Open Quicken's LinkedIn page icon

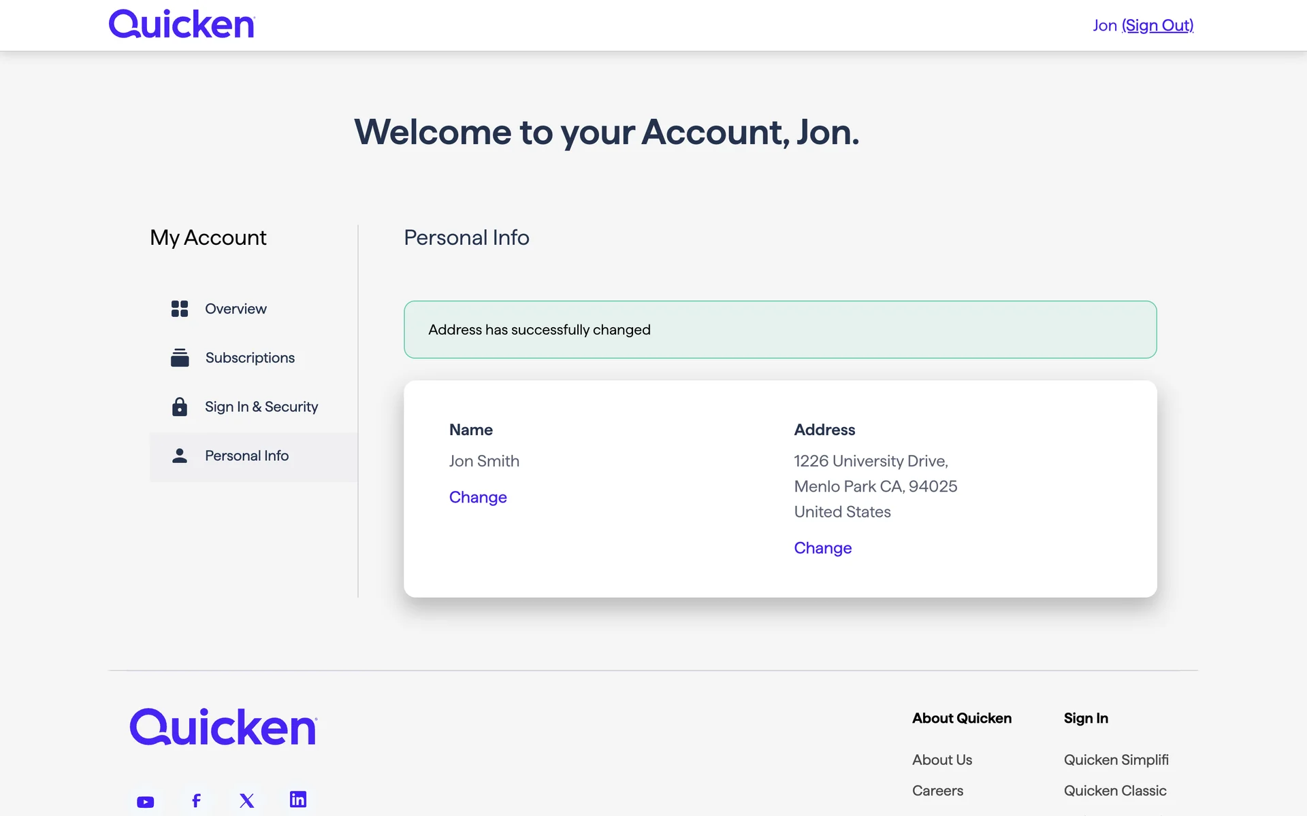click(298, 799)
